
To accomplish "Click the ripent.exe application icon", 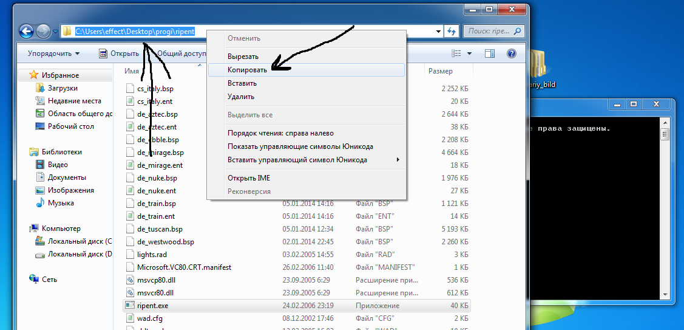I will point(129,305).
